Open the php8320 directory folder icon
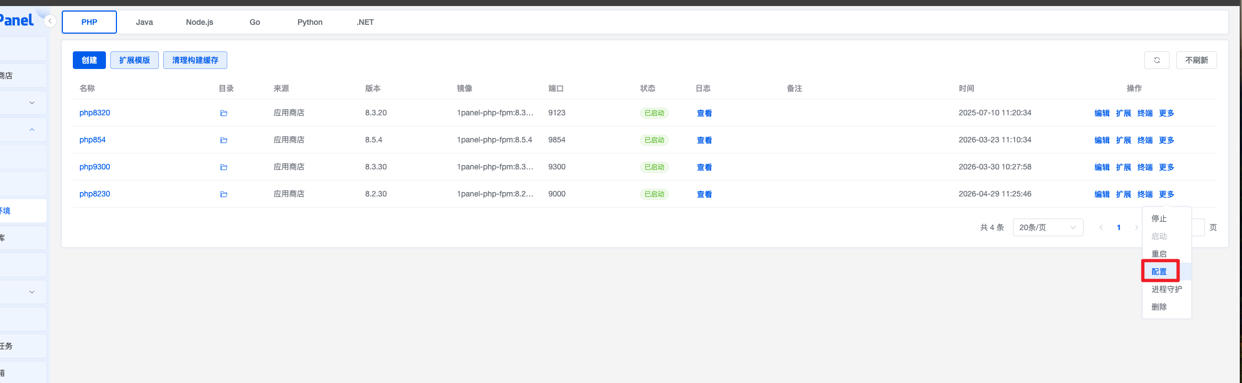Viewport: 1242px width, 383px height. [223, 113]
